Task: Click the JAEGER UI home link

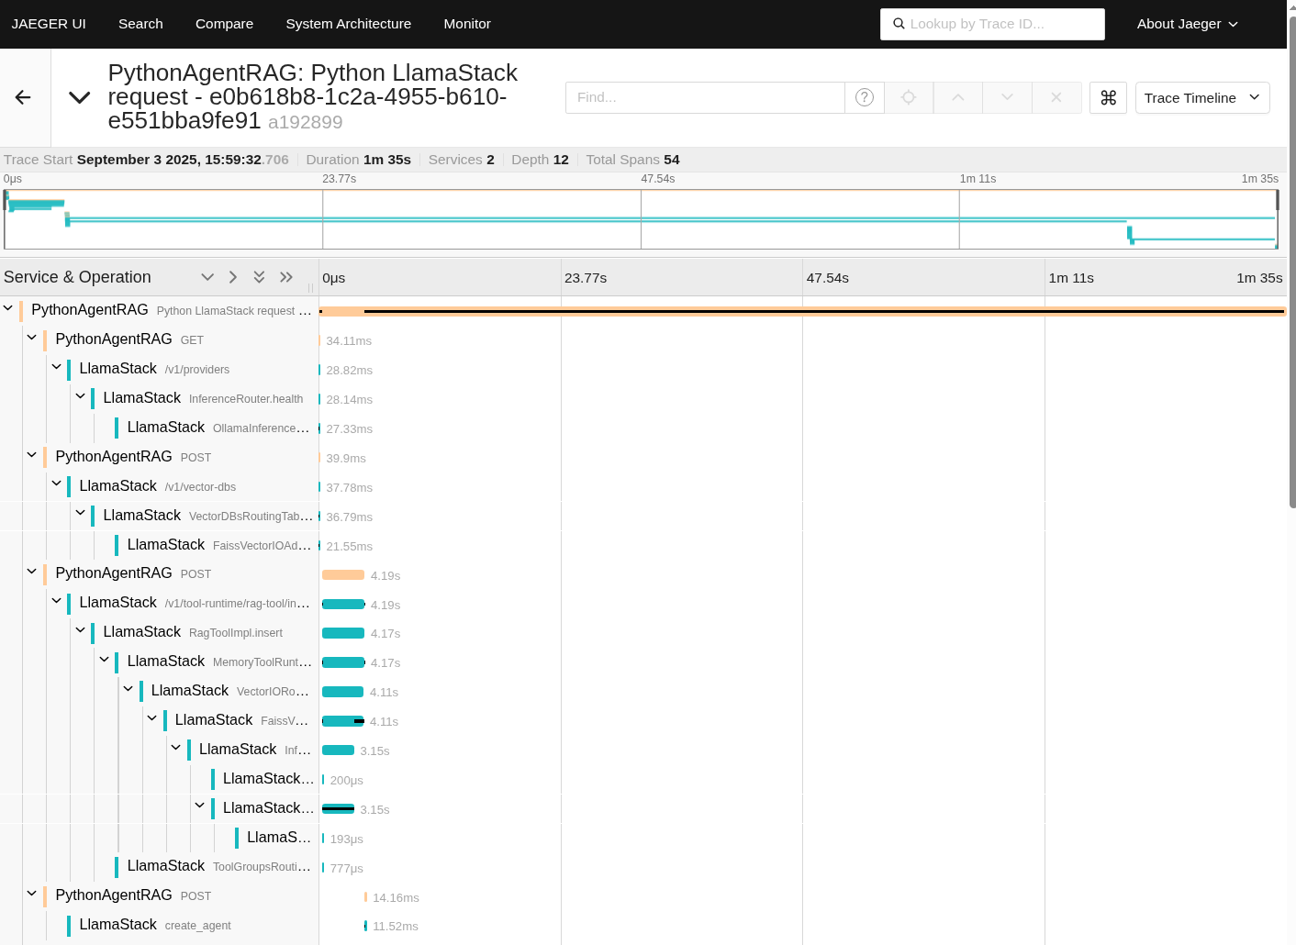Action: [x=49, y=24]
